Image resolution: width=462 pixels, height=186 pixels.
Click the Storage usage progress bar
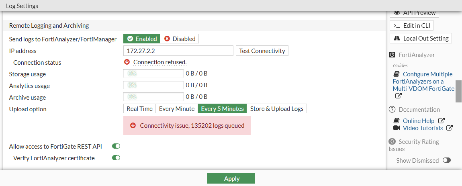click(153, 74)
